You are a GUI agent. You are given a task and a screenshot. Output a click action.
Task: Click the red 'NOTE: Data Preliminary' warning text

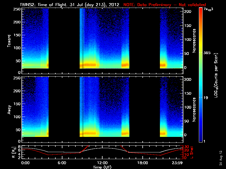[x=147, y=5]
